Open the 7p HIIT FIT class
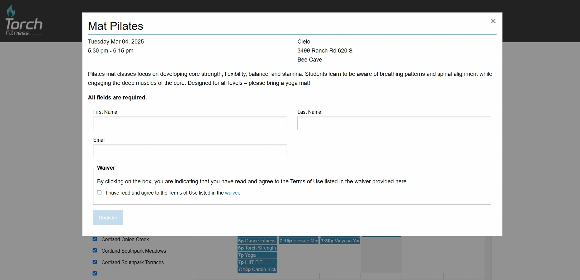The image size is (580, 280). [257, 262]
